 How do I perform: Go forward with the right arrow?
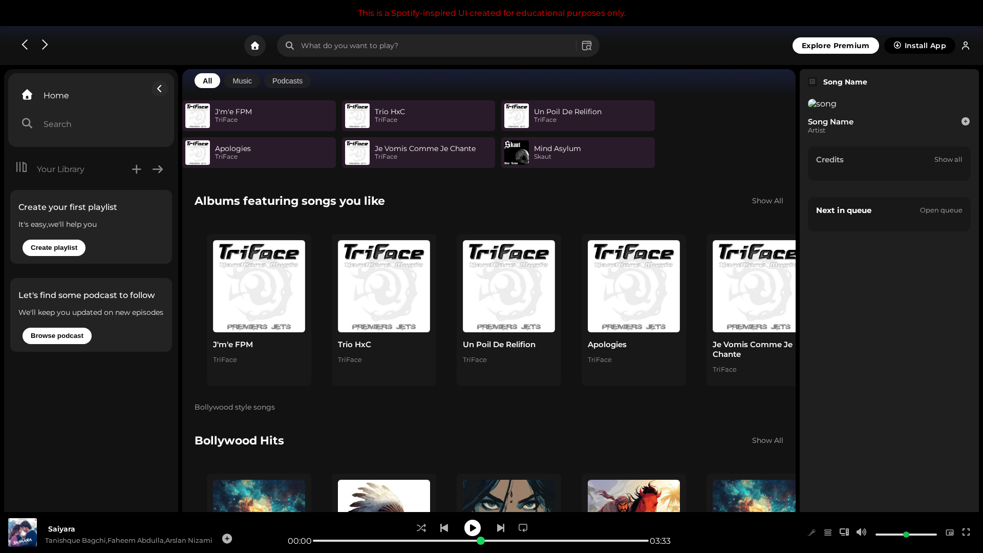point(45,45)
